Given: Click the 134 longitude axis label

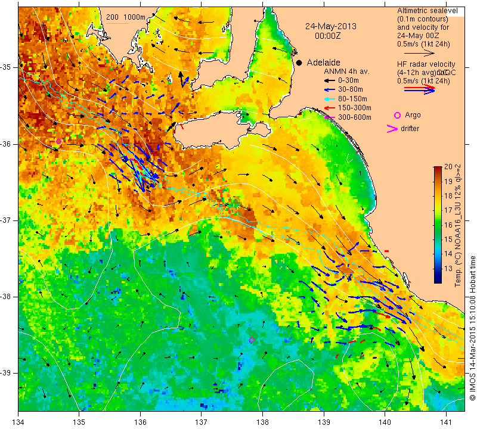Looking at the screenshot, I should (x=18, y=422).
